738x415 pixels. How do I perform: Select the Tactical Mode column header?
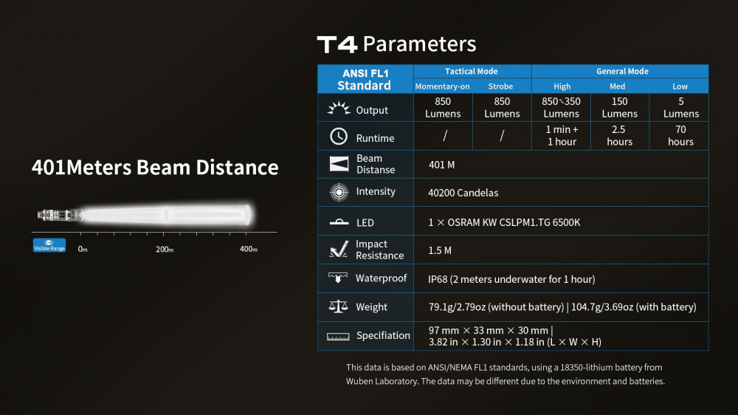pos(472,72)
